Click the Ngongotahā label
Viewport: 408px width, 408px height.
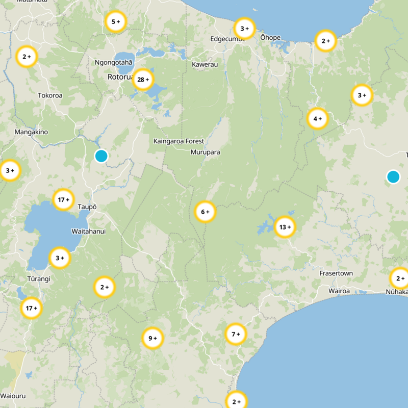point(113,63)
